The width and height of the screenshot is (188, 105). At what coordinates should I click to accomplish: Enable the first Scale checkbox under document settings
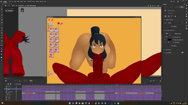point(173,37)
